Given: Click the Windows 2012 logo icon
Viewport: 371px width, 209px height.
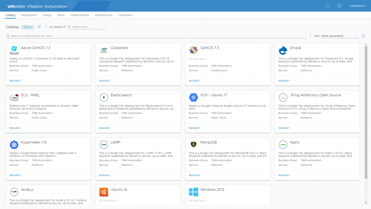Looking at the screenshot, I should [x=193, y=192].
